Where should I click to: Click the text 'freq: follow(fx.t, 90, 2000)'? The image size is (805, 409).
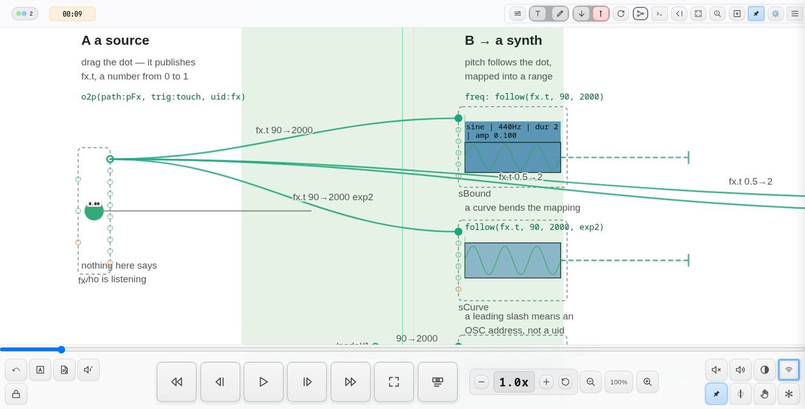(x=534, y=97)
